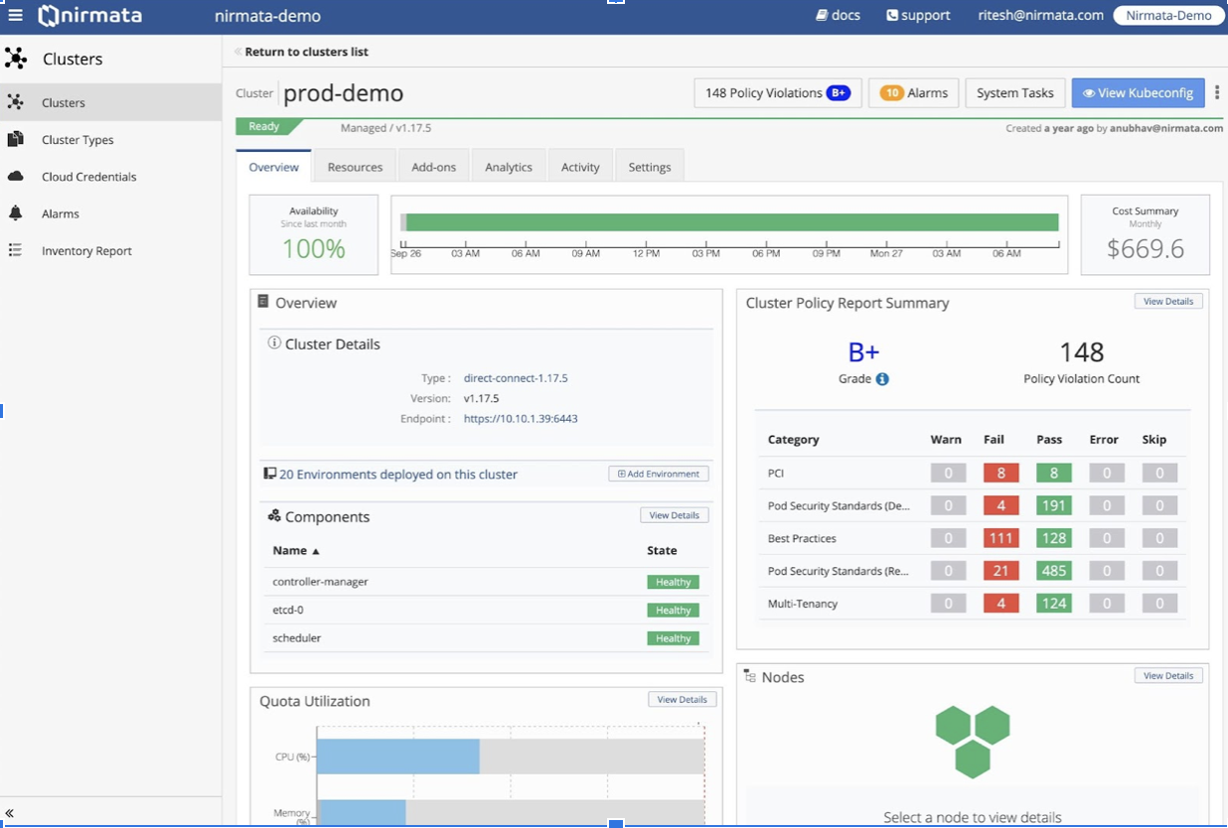This screenshot has height=828, width=1228.
Task: Click the environments monitor icon
Action: pyautogui.click(x=269, y=474)
